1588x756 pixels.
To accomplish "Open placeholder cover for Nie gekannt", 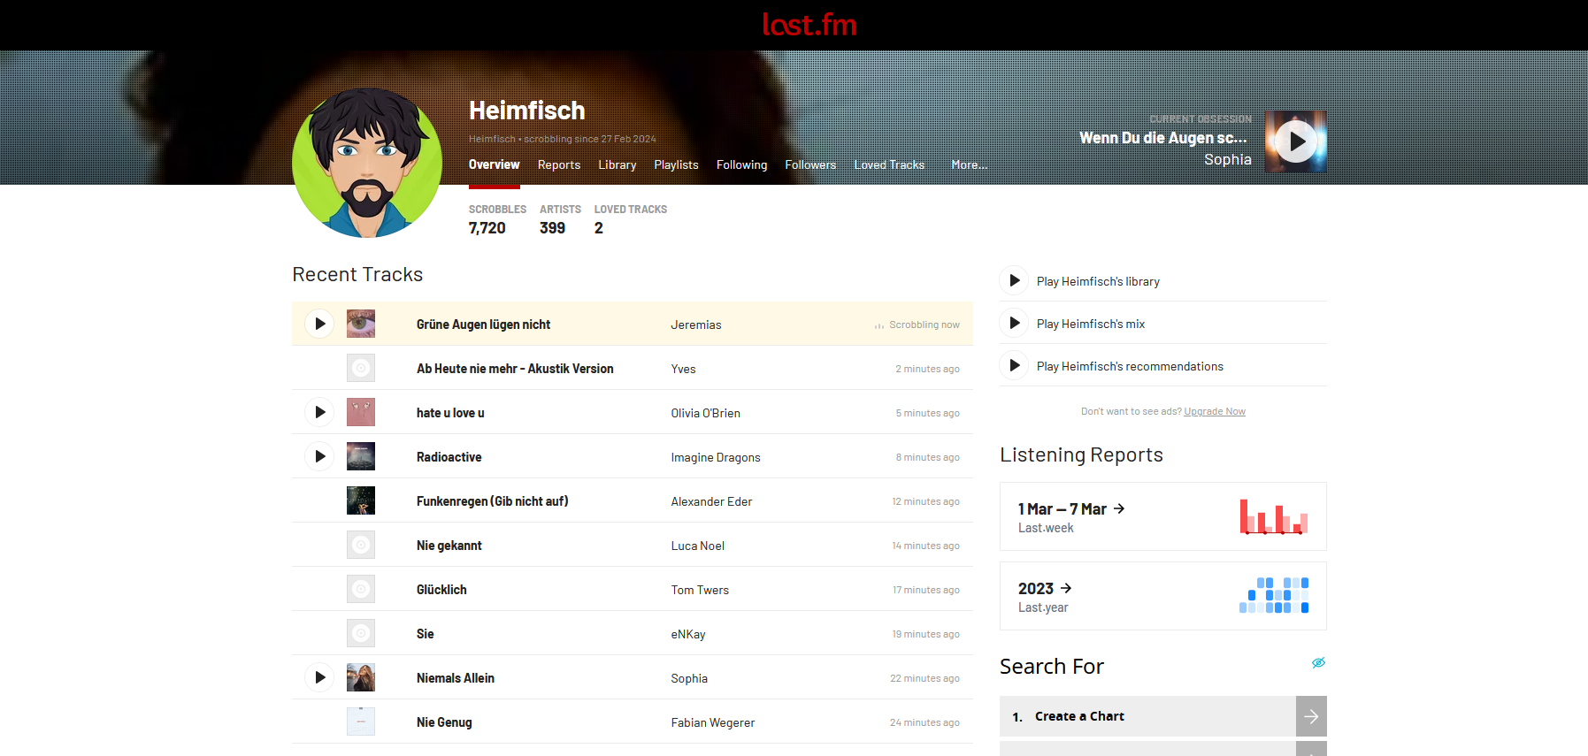I will coord(361,545).
